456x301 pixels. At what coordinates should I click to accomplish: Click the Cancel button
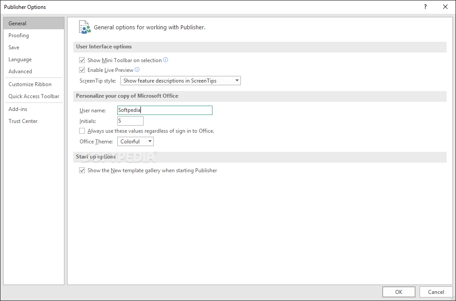pos(436,292)
